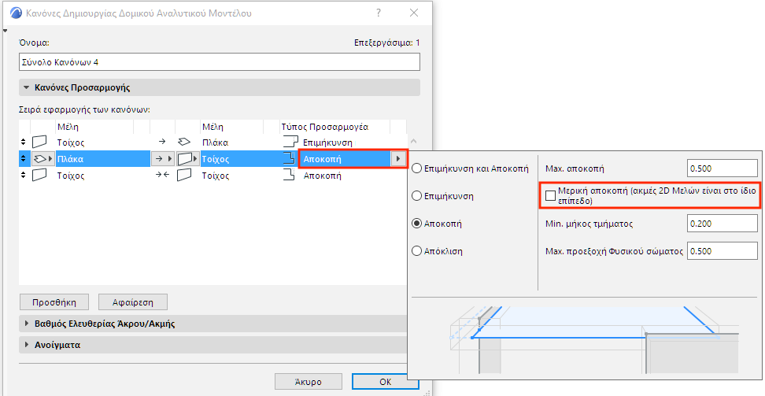Click arrow direction icon in first row
This screenshot has height=396, width=765.
point(161,142)
